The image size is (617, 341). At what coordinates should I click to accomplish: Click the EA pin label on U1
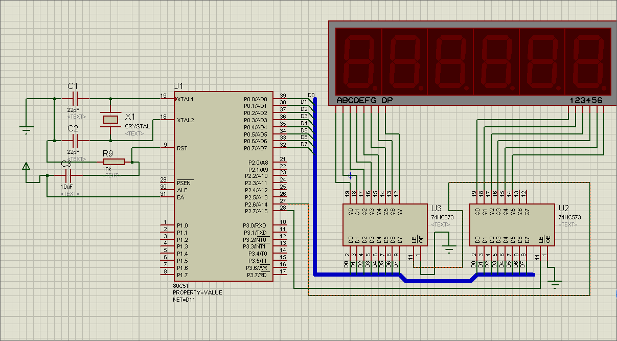[180, 197]
